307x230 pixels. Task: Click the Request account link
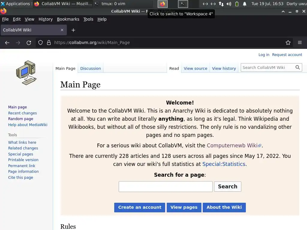[x=287, y=55]
